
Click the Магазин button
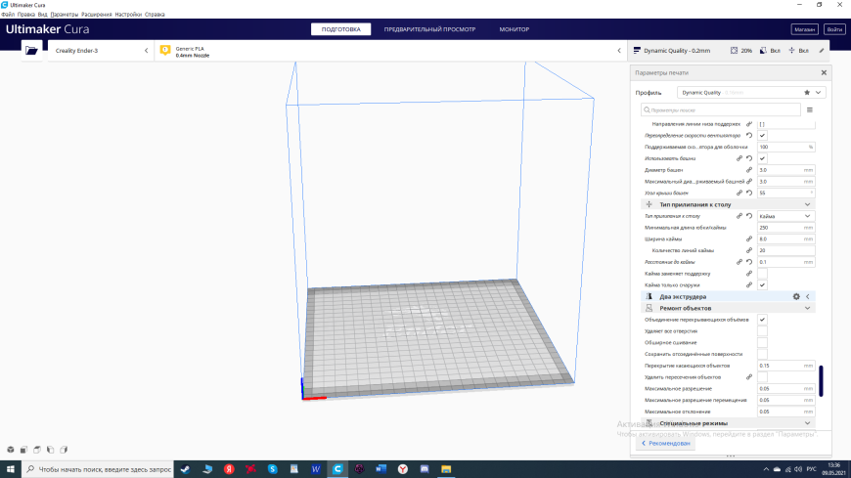[804, 29]
